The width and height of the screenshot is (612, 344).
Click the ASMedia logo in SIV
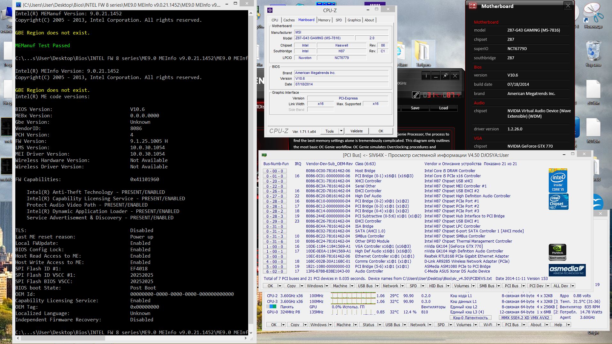click(567, 270)
